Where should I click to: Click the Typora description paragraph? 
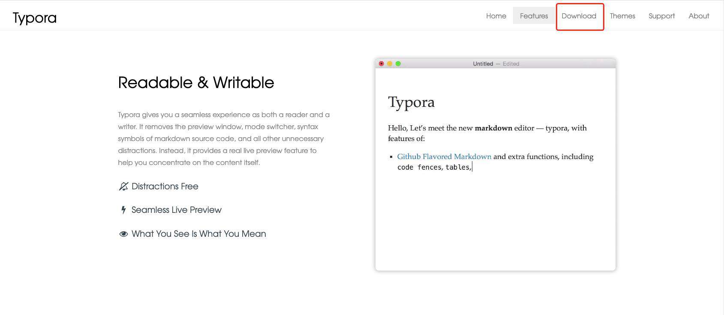224,138
